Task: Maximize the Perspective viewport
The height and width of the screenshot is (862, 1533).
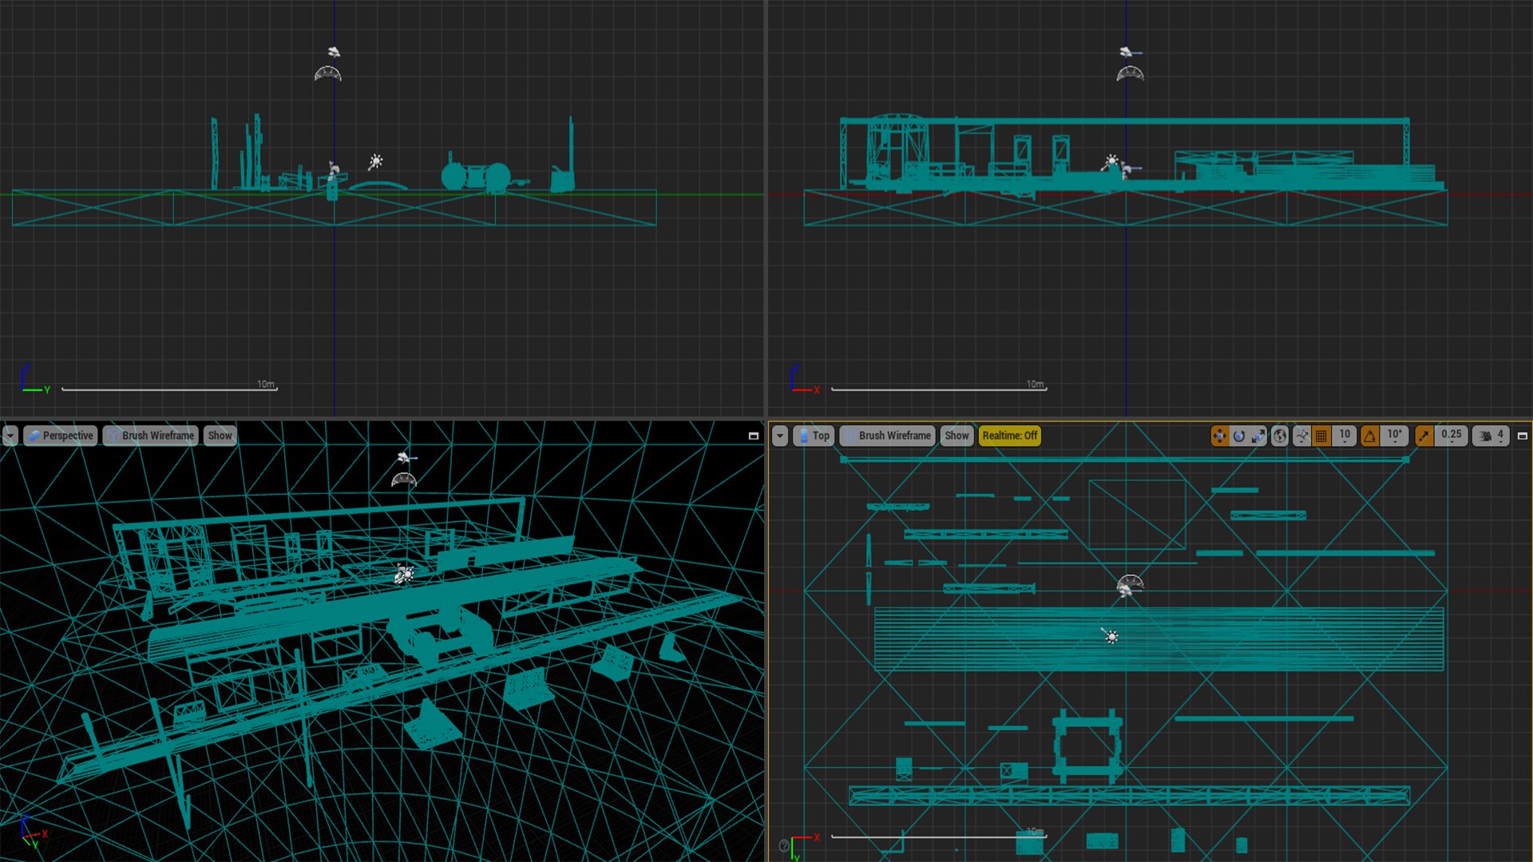Action: (753, 436)
